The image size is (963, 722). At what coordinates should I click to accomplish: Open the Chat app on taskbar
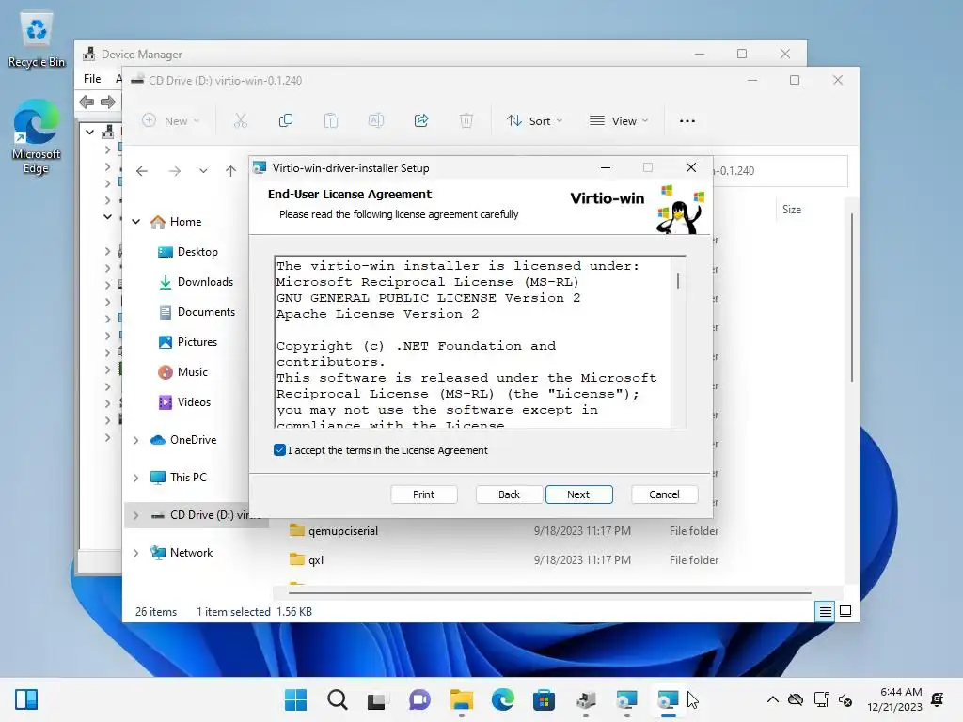[419, 699]
